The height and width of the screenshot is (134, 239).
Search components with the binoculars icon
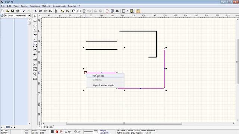pos(117,11)
